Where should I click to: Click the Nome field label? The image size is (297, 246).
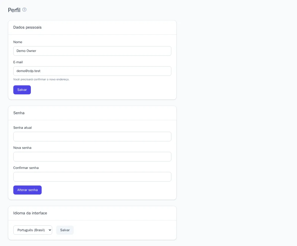[18, 42]
